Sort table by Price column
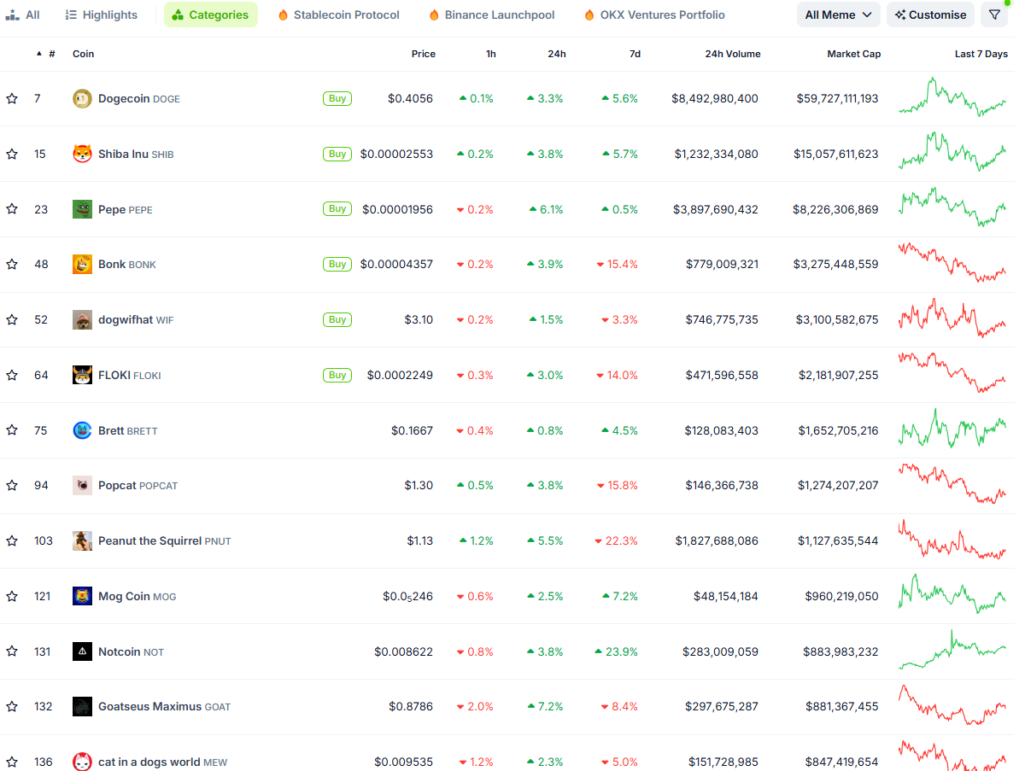Viewport: 1025px width, 771px height. pos(423,54)
